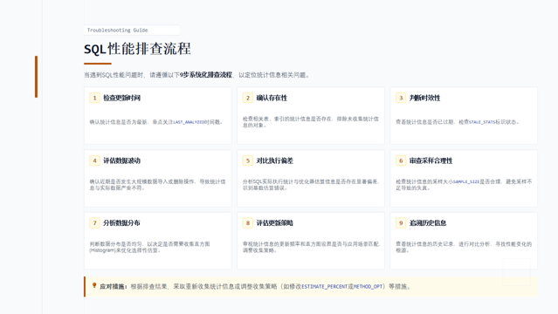The image size is (558, 314).
Task: Select the 追溯历史信息 card title
Action: (428, 223)
